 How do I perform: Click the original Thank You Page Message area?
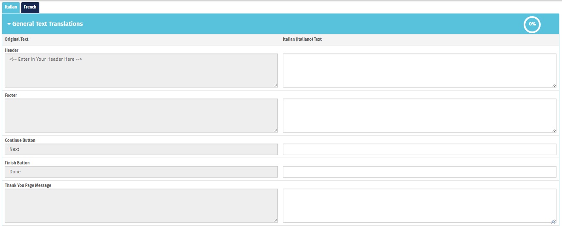(141, 206)
